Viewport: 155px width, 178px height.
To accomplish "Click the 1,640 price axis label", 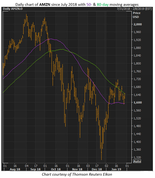I will (x=137, y=95).
